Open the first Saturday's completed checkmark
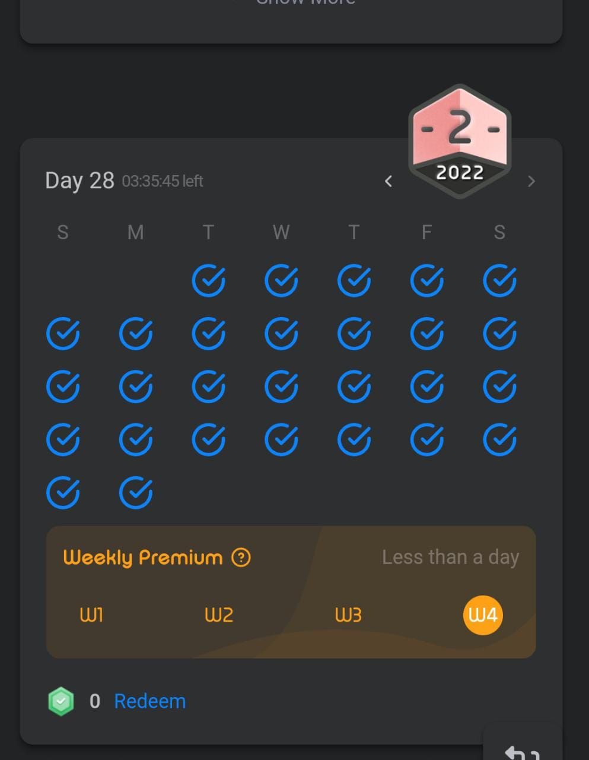The image size is (589, 760). 499,281
